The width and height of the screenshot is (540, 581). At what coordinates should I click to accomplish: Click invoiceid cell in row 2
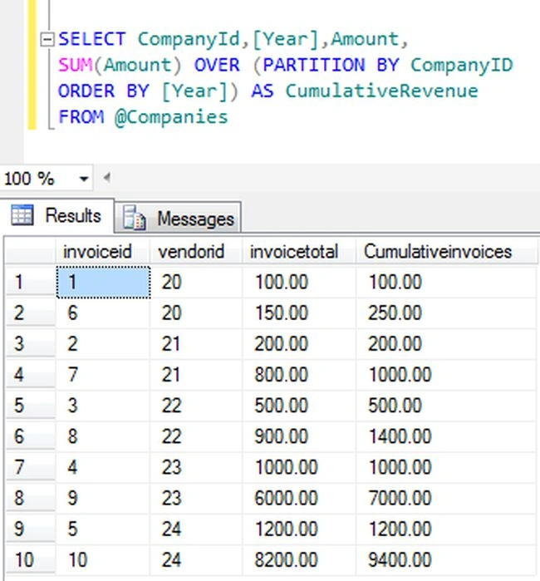point(103,313)
